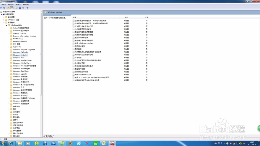Open the 帮助(H) menu

point(26,4)
